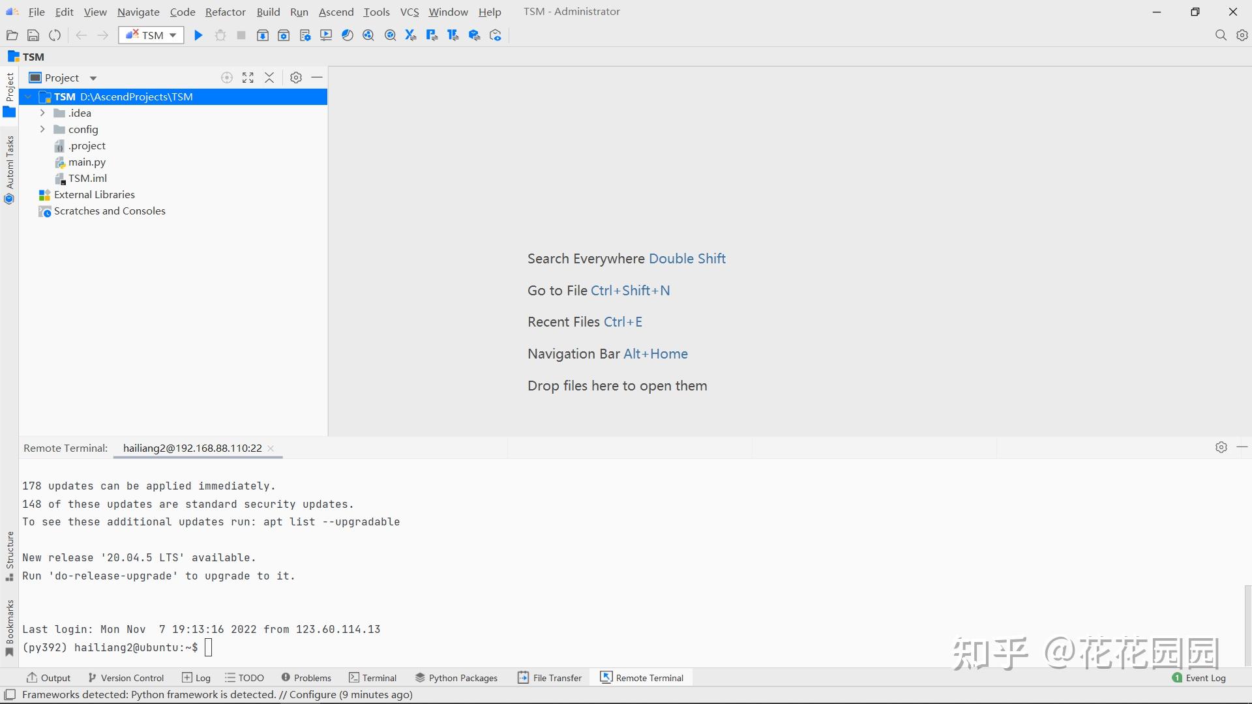Collapse all items in Project panel
1252x704 pixels.
tap(269, 78)
